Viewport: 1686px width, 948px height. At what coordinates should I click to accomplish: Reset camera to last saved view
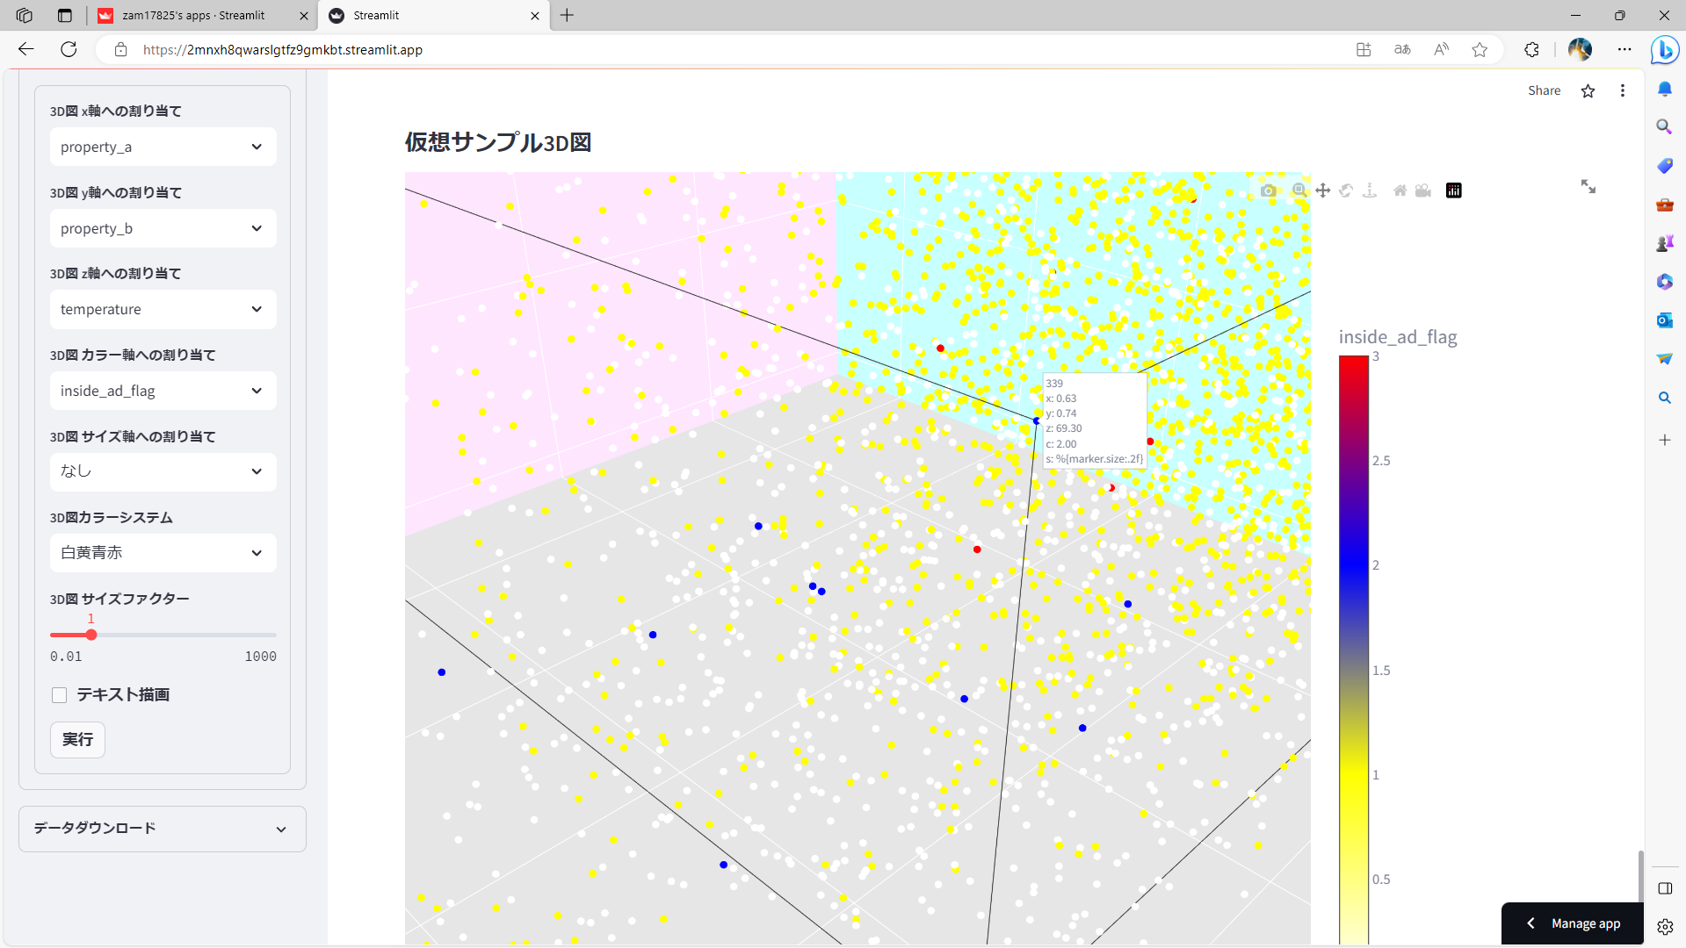point(1423,190)
